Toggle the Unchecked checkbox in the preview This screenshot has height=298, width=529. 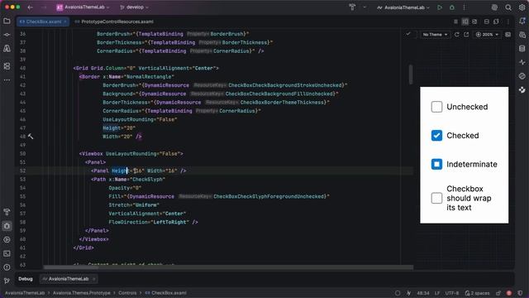[436, 107]
